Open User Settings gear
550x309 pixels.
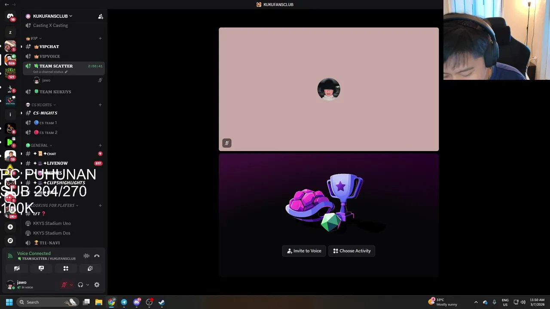(x=97, y=285)
